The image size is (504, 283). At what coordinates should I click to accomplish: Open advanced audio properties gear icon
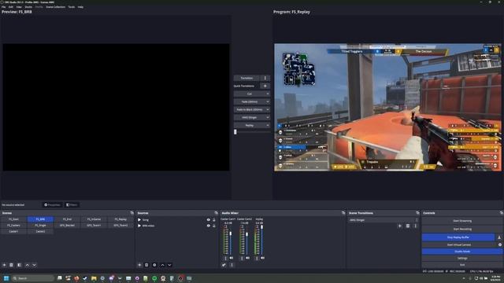224,265
